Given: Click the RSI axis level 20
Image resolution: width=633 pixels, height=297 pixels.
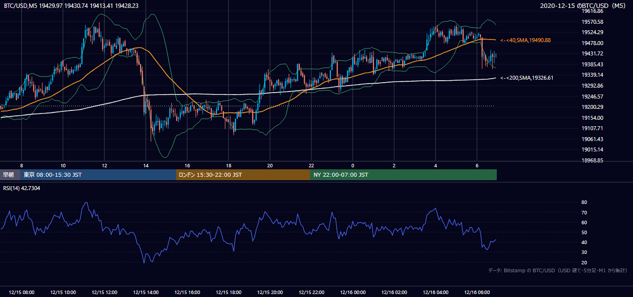Looking at the screenshot, I should [584, 262].
